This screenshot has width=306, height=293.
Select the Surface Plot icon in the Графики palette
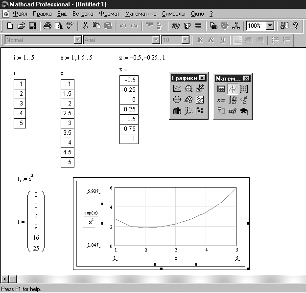click(x=188, y=100)
